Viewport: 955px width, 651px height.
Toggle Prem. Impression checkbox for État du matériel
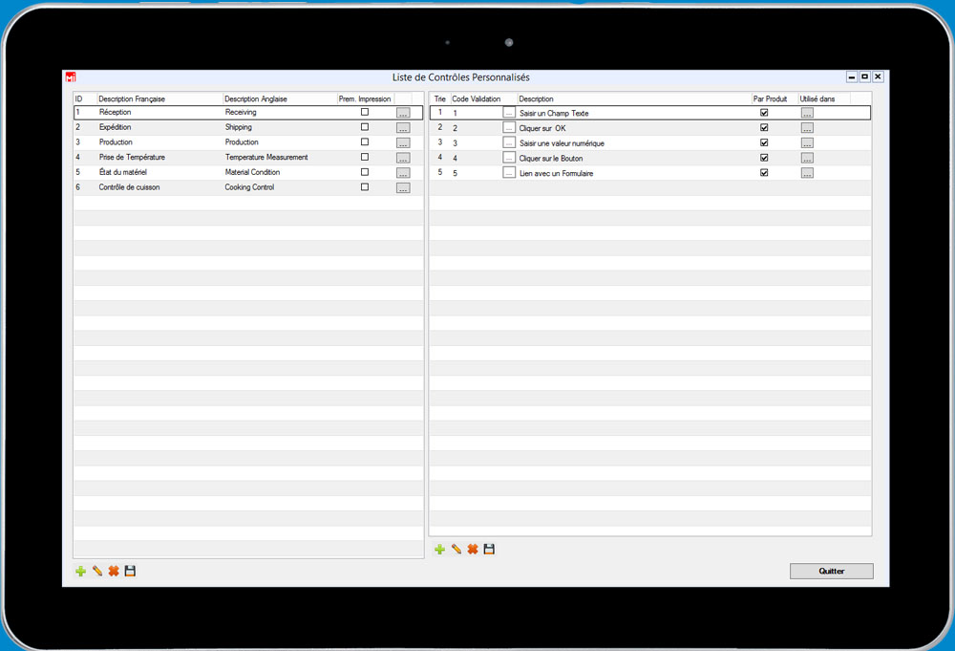coord(365,172)
